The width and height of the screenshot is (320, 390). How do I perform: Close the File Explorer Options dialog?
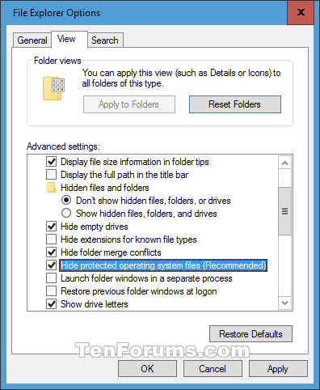(301, 12)
